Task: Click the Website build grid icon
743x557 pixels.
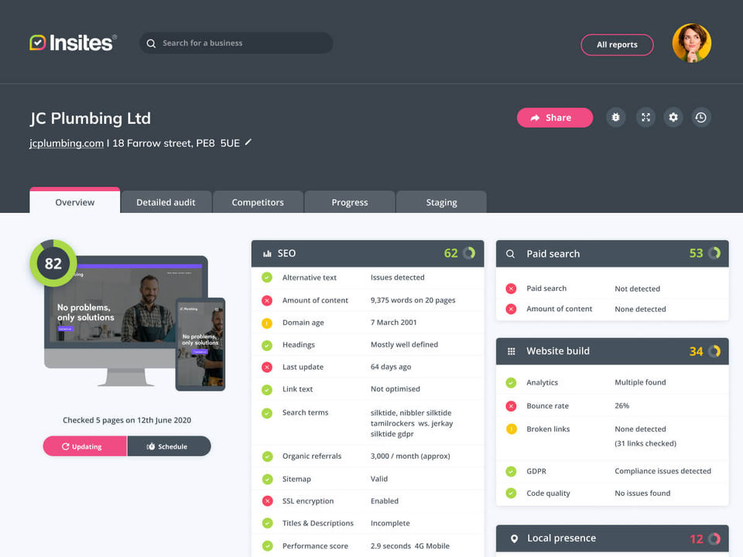Action: [x=512, y=351]
